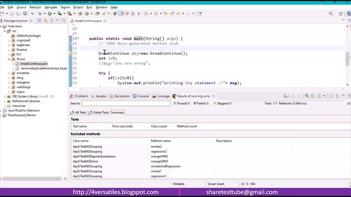
Task: Click the New Java Class icon
Action: tap(87, 14)
